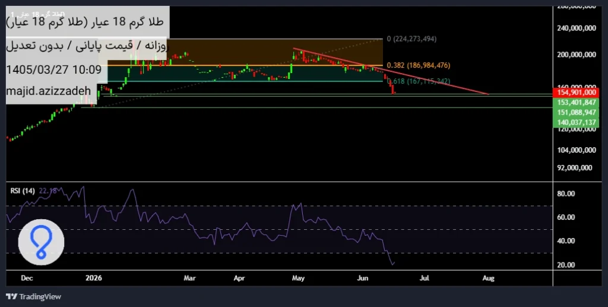This screenshot has height=307, width=608.
Task: Click the 92,000,000 price axis label
Action: click(575, 167)
